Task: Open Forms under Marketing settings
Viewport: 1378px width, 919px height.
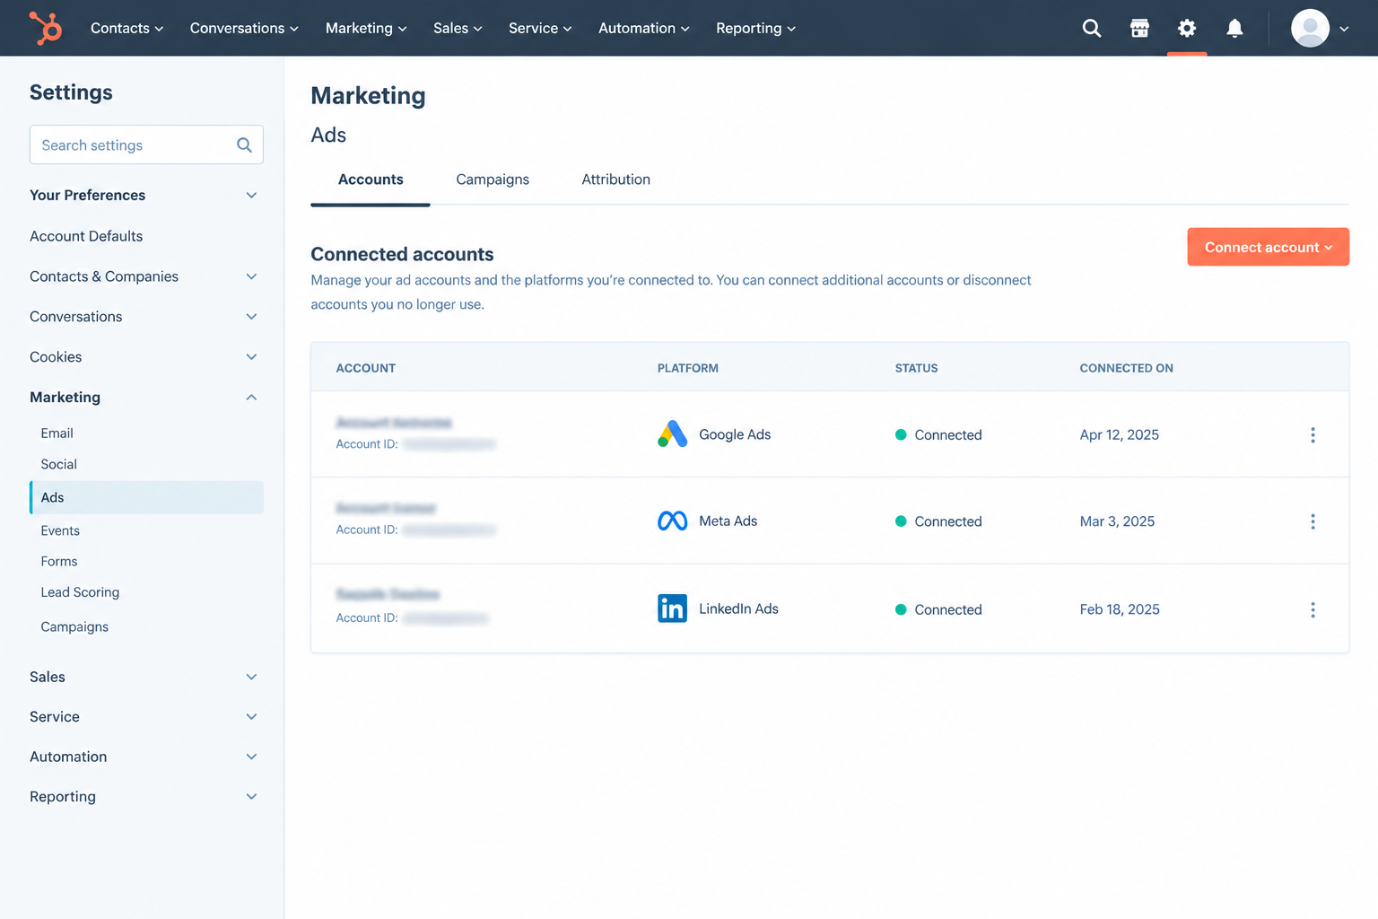Action: pyautogui.click(x=59, y=561)
